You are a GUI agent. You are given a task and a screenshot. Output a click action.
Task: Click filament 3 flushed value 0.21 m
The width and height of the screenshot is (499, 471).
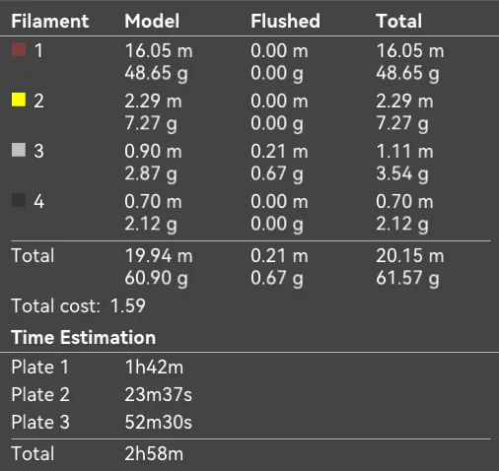point(279,152)
